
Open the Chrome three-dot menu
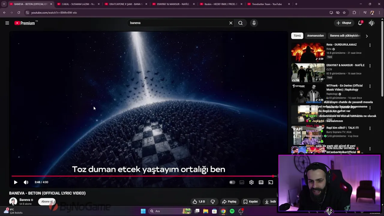(x=380, y=13)
